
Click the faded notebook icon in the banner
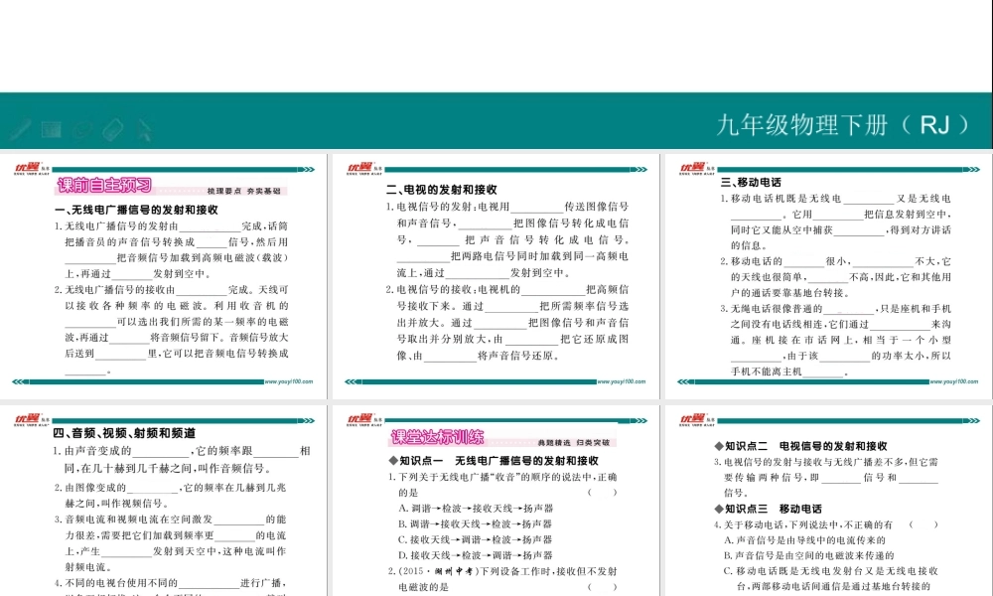52,128
